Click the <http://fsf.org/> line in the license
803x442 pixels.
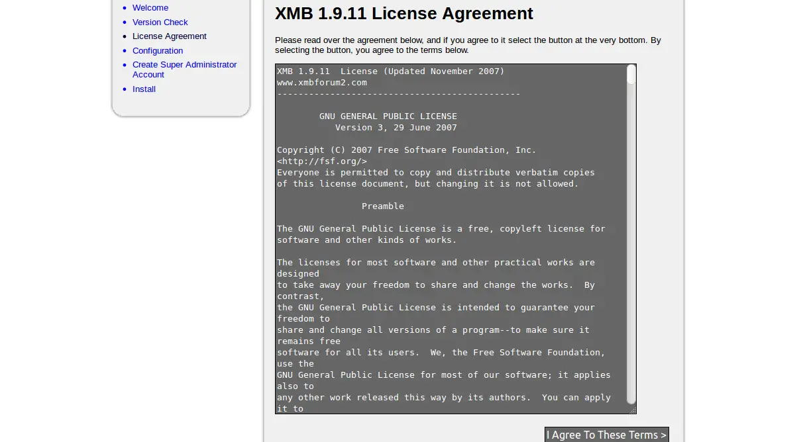pyautogui.click(x=322, y=161)
